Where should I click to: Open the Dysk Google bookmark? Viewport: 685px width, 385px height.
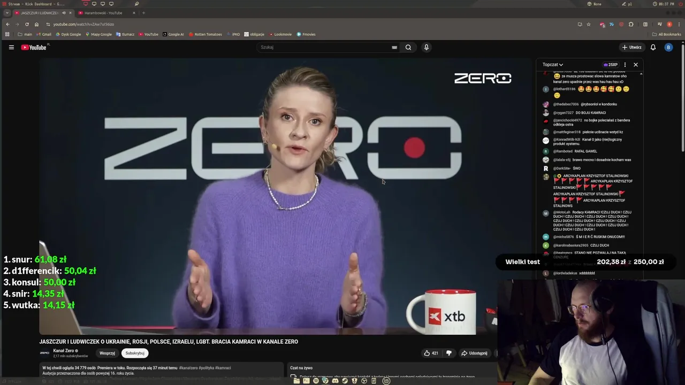(x=68, y=34)
